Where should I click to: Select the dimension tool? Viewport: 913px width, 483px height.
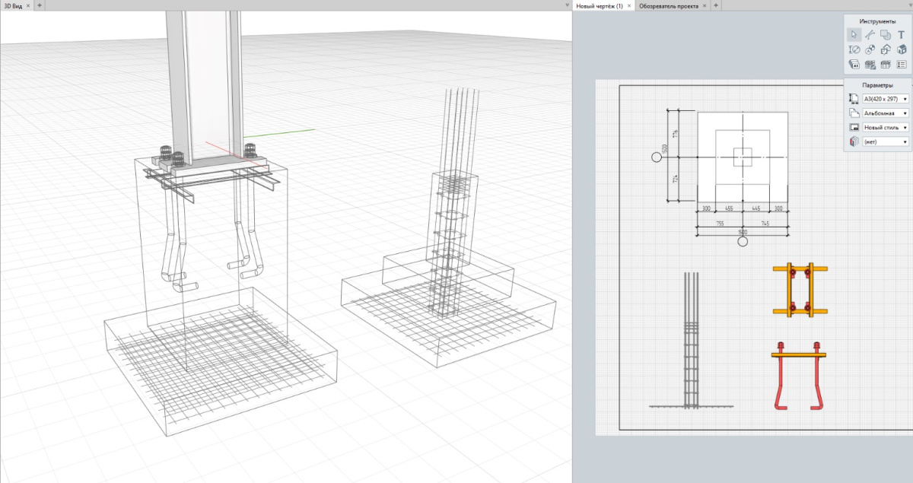click(854, 50)
